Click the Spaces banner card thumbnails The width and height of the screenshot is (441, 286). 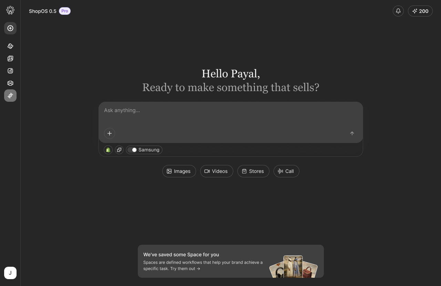[293, 266]
